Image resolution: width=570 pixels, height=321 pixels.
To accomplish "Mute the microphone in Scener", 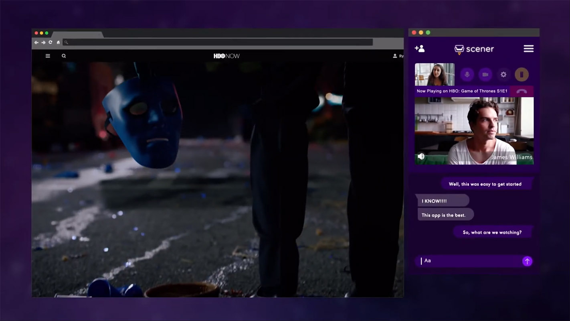I will click(467, 75).
